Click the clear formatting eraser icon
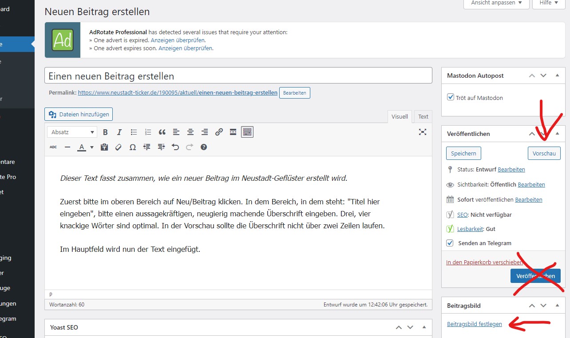The width and height of the screenshot is (570, 338). (x=118, y=147)
